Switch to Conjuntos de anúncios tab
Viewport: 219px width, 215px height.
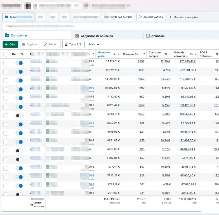click(108, 36)
